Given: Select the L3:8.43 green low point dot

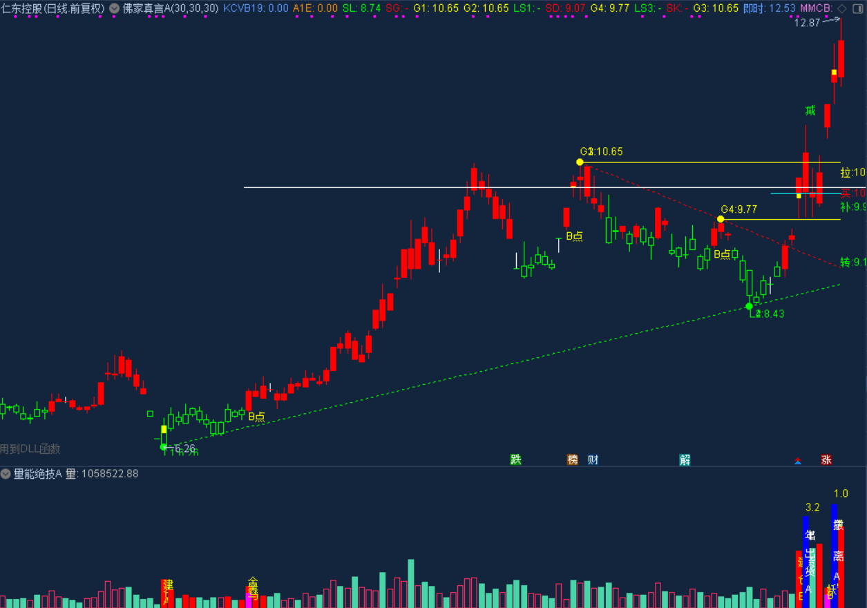Looking at the screenshot, I should (x=749, y=305).
